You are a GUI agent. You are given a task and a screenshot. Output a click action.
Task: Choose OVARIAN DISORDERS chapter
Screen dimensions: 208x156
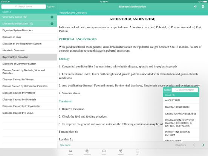[181, 107]
